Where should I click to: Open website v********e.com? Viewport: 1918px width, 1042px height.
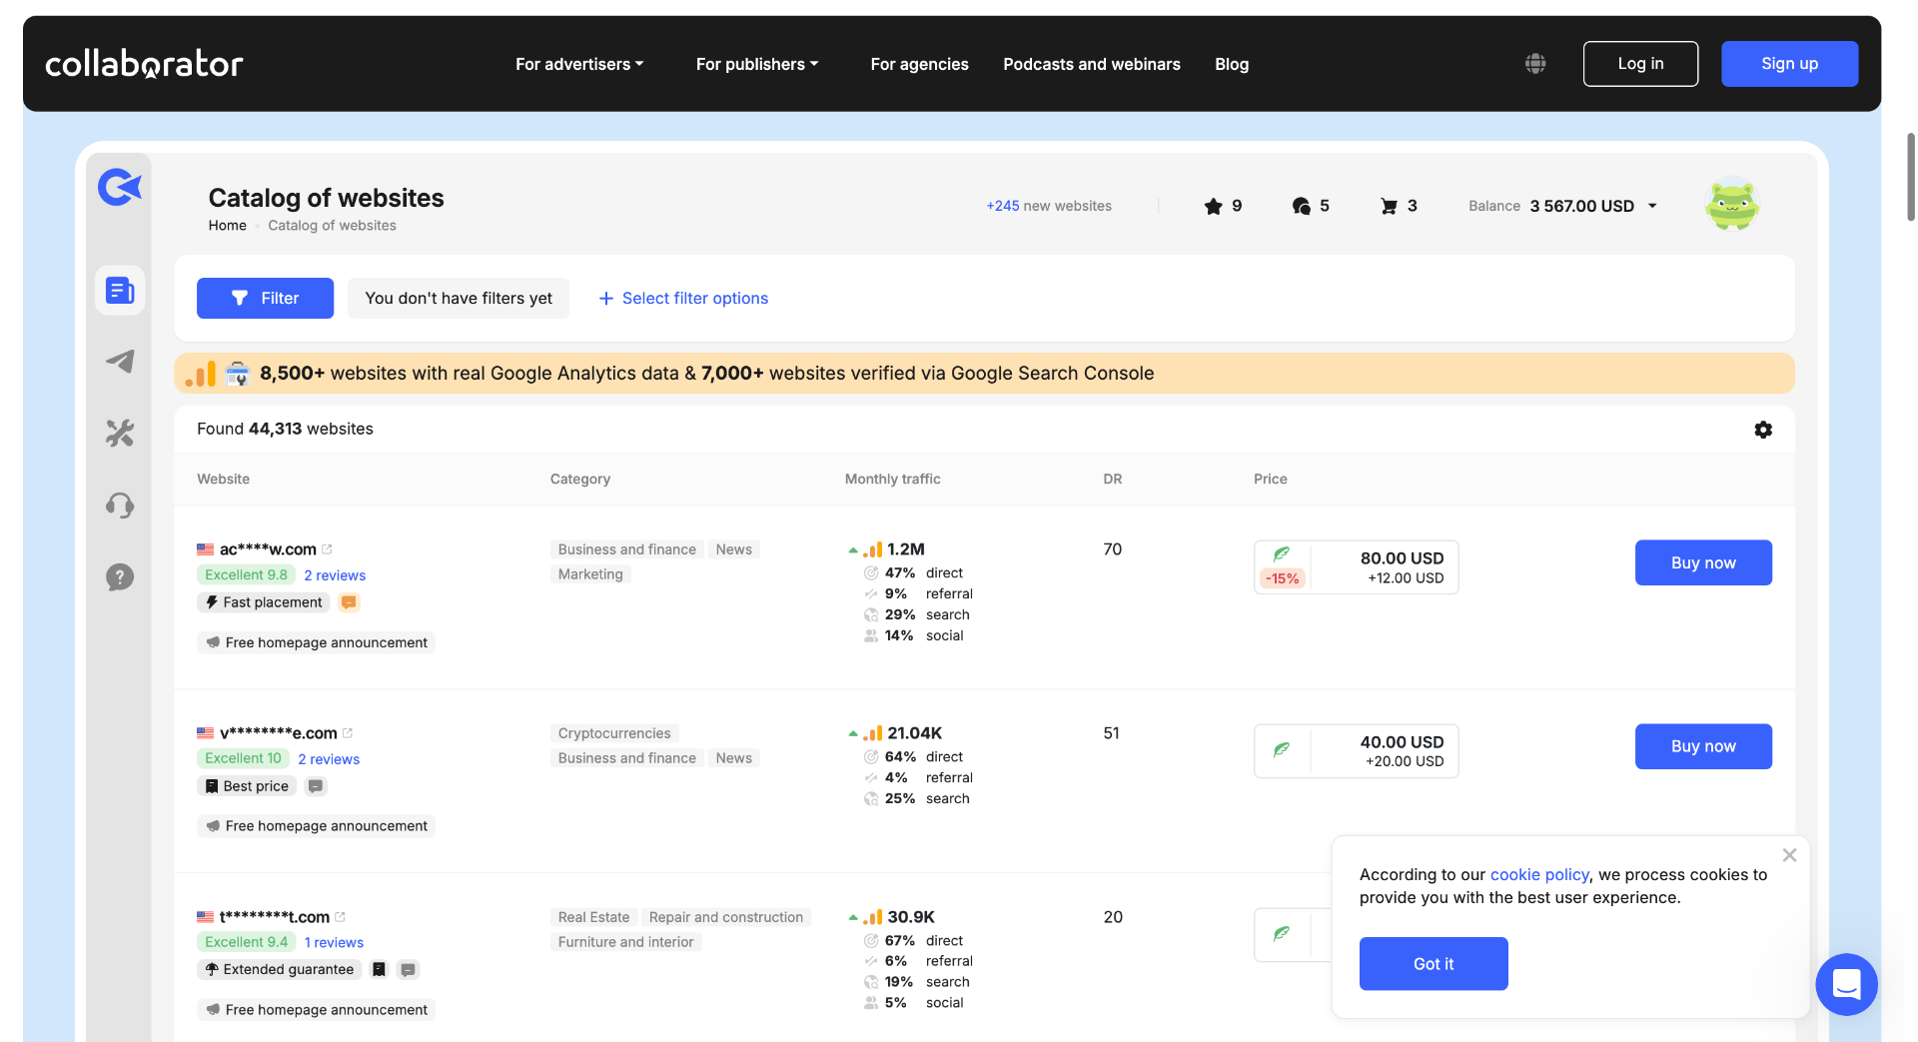279,733
